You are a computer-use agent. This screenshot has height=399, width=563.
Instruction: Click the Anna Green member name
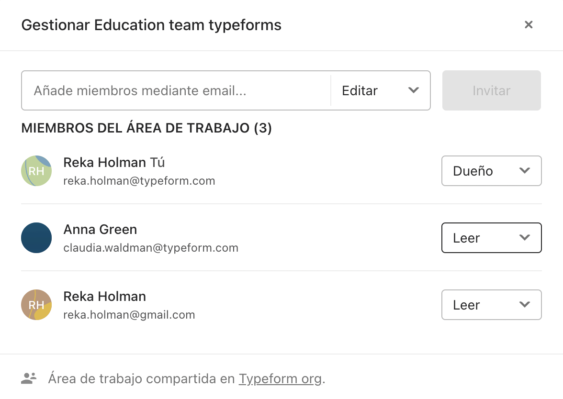pyautogui.click(x=100, y=229)
